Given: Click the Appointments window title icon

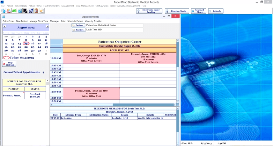Looking at the screenshot, I should point(4,17).
